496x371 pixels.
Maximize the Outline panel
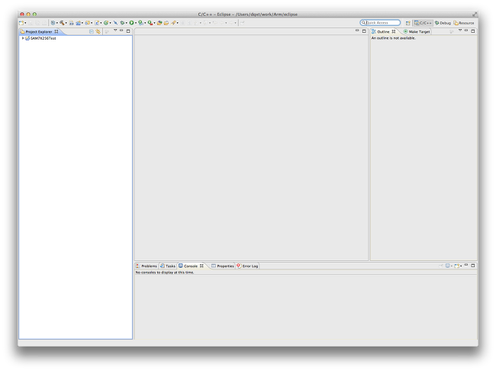click(x=473, y=31)
